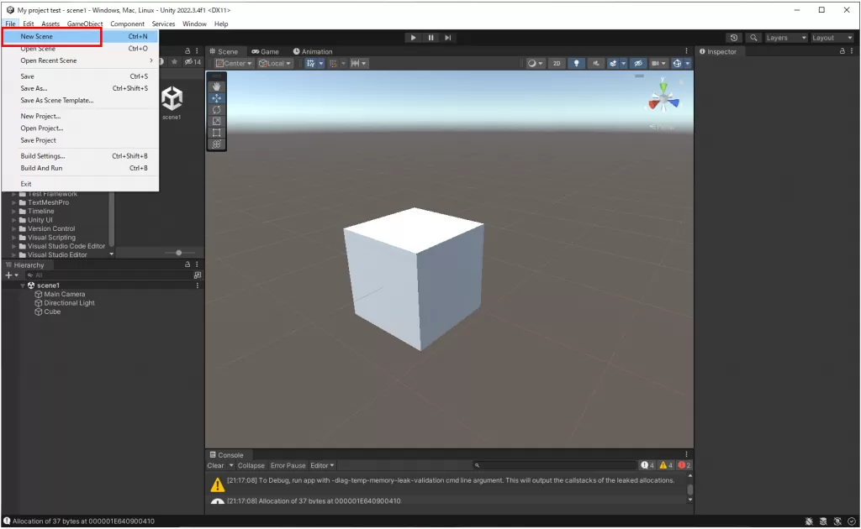Toggle 2D view mode in Scene
The image size is (861, 529).
pos(556,63)
